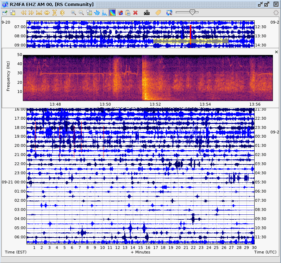Click spectrogram time label 13:48
Screen dimensions: 281x263
[55, 104]
